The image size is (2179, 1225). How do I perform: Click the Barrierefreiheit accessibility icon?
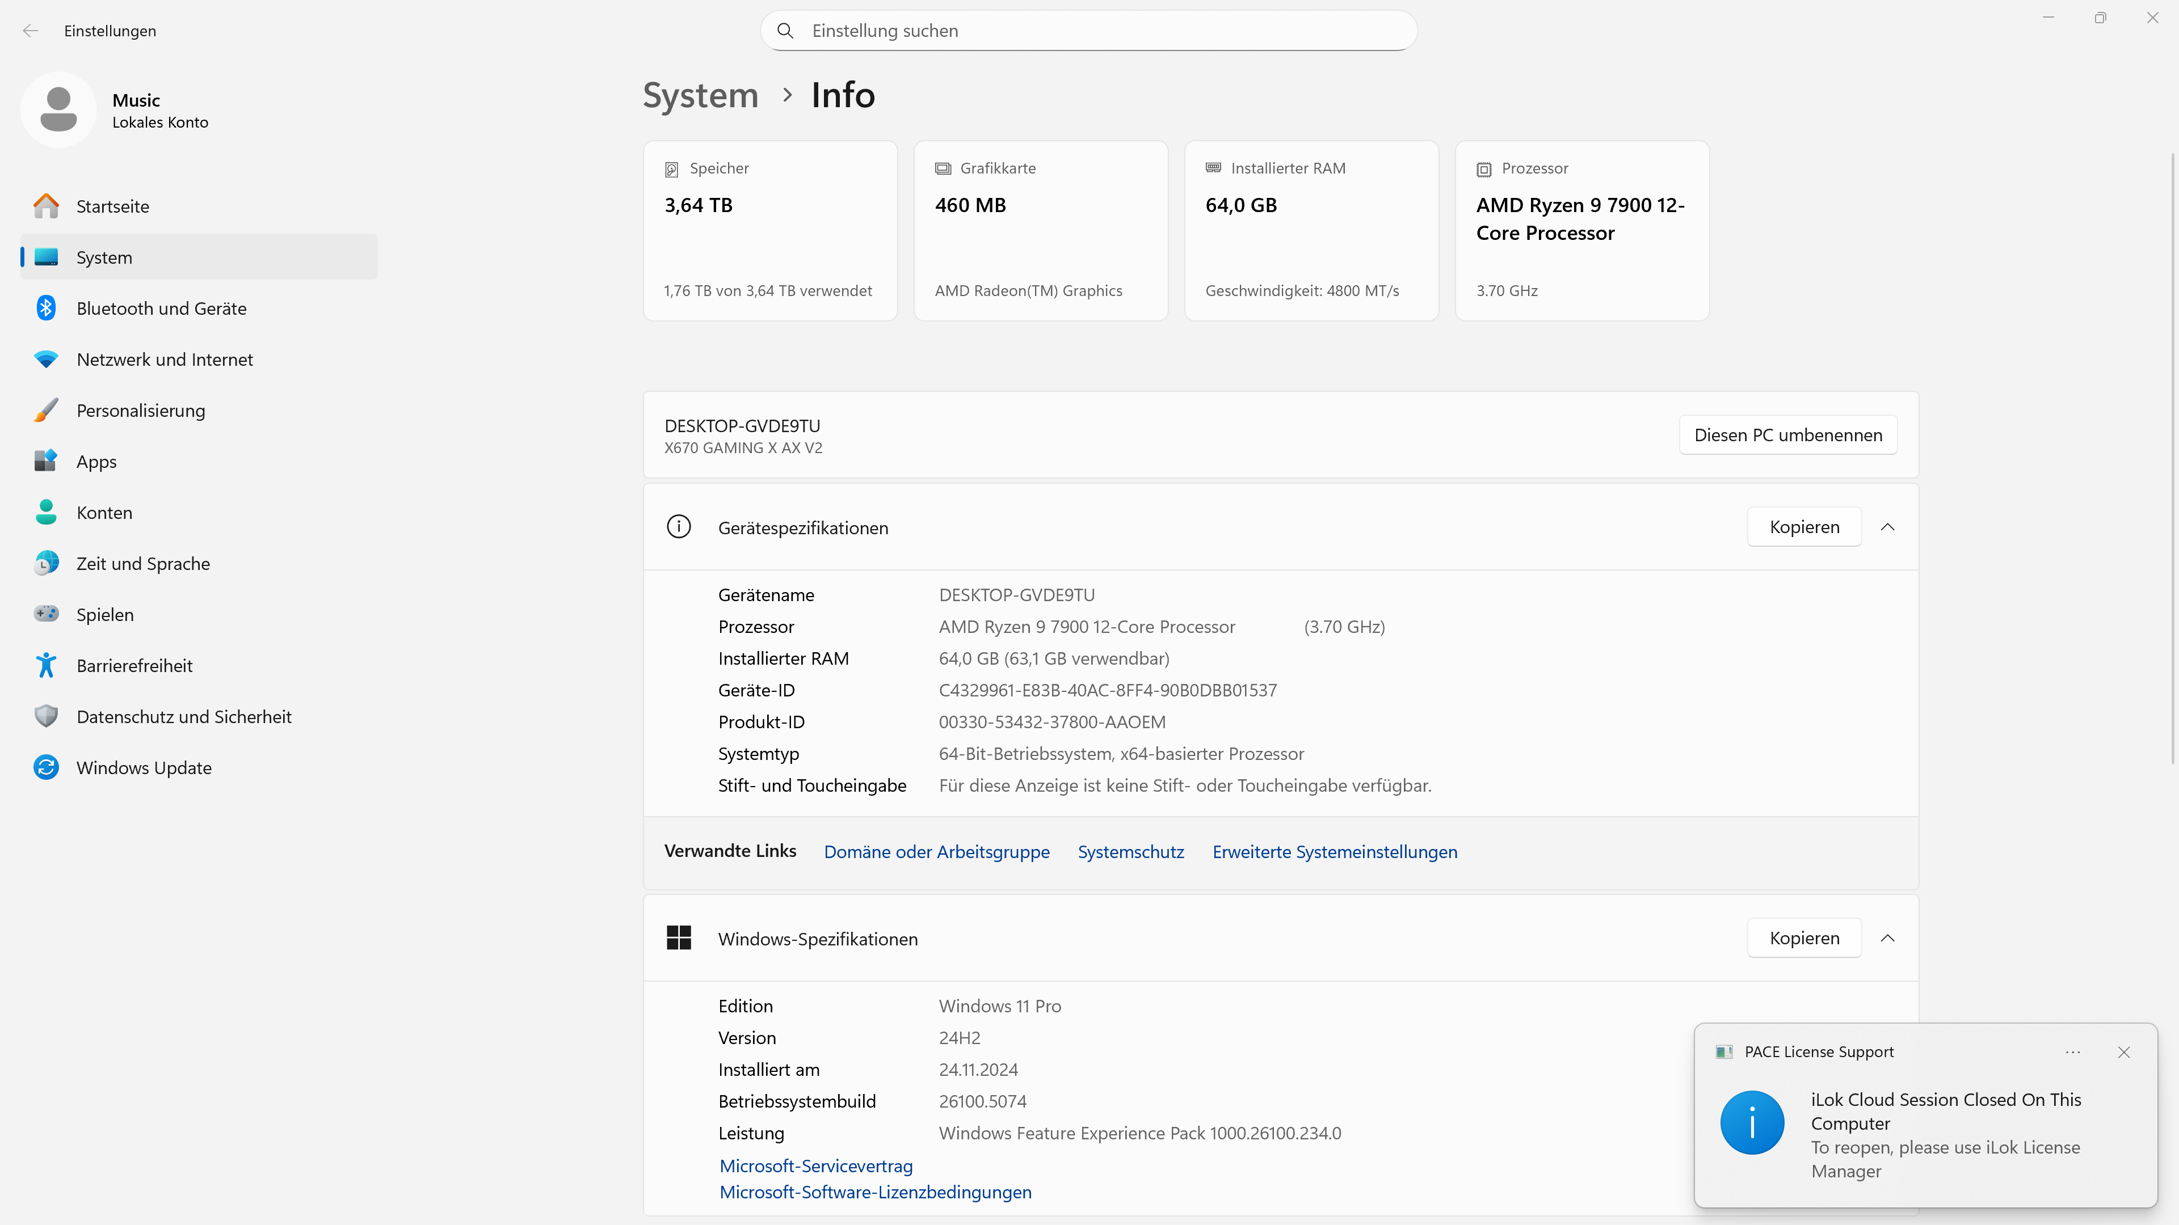coord(47,665)
